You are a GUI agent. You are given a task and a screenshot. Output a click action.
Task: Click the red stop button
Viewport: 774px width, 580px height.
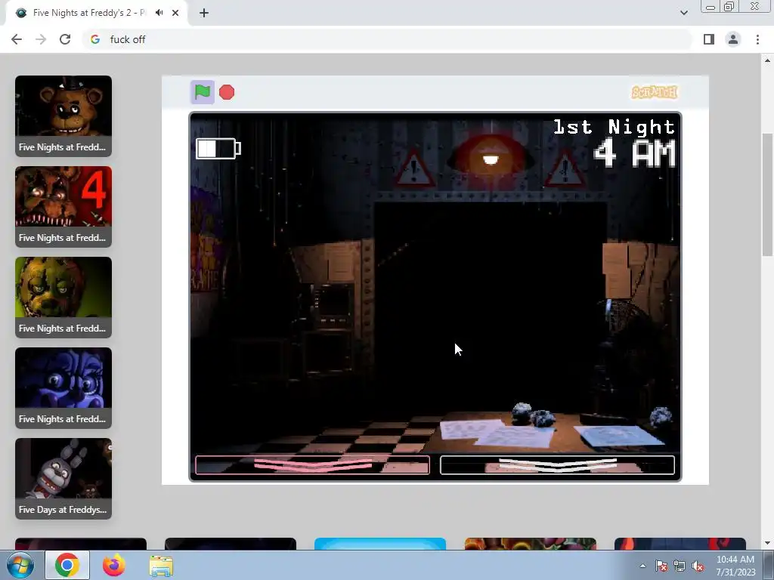click(x=227, y=92)
